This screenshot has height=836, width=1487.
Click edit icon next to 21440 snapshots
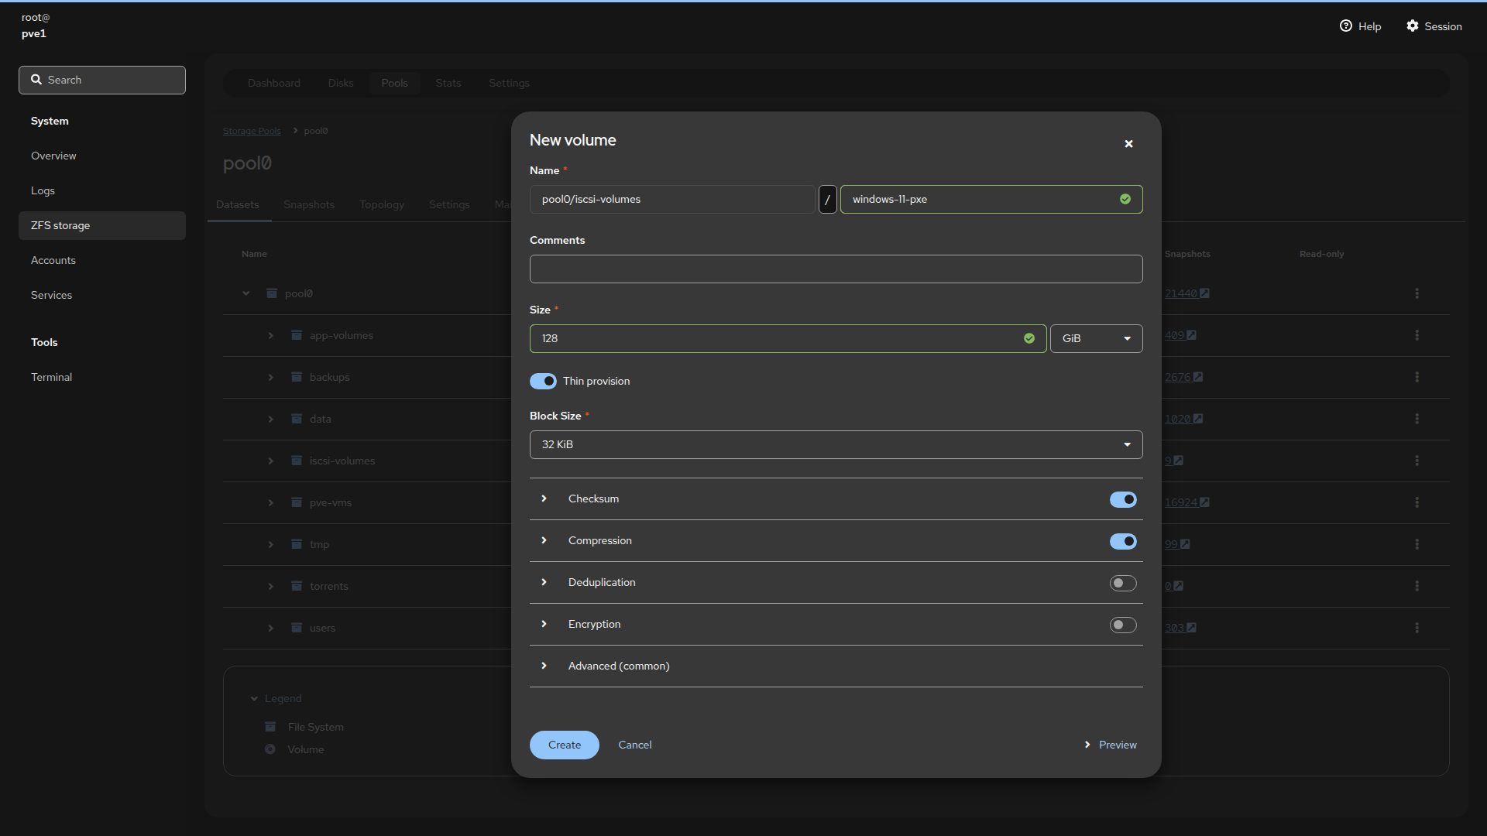[1204, 293]
